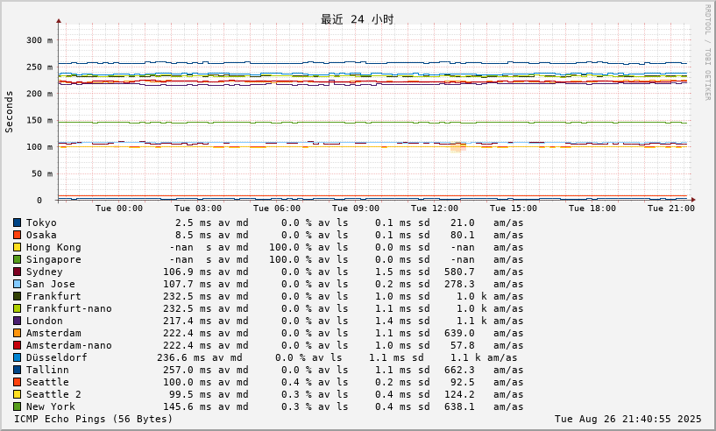716x431 pixels.
Task: Select the Tokyo legend label
Action: (41, 223)
